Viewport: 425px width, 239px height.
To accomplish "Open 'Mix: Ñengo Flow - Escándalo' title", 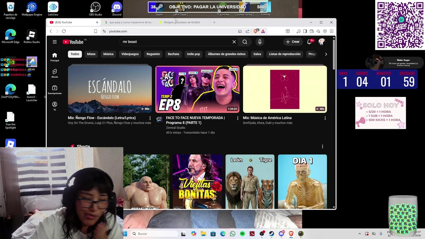I will 102,118.
